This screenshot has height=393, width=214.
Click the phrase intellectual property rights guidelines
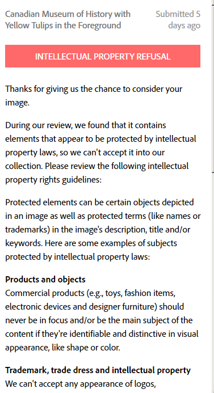97,173
